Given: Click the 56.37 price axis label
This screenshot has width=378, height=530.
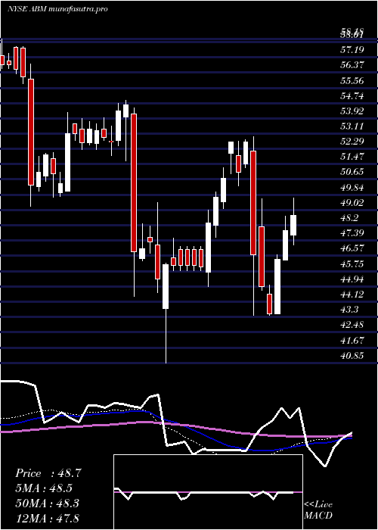Looking at the screenshot, I should click(352, 65).
